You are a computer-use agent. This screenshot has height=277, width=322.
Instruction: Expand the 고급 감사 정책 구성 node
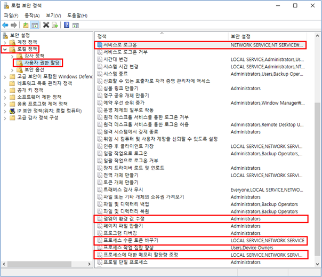tap(5, 118)
